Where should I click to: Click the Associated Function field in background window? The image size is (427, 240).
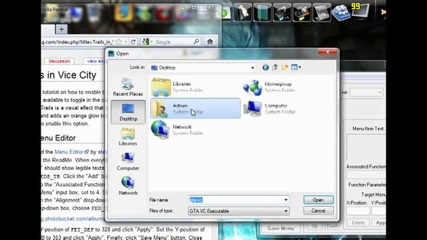[366, 175]
